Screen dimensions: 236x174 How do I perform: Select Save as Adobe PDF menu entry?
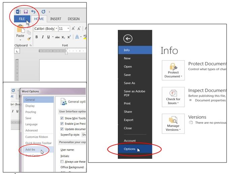coord(135,93)
